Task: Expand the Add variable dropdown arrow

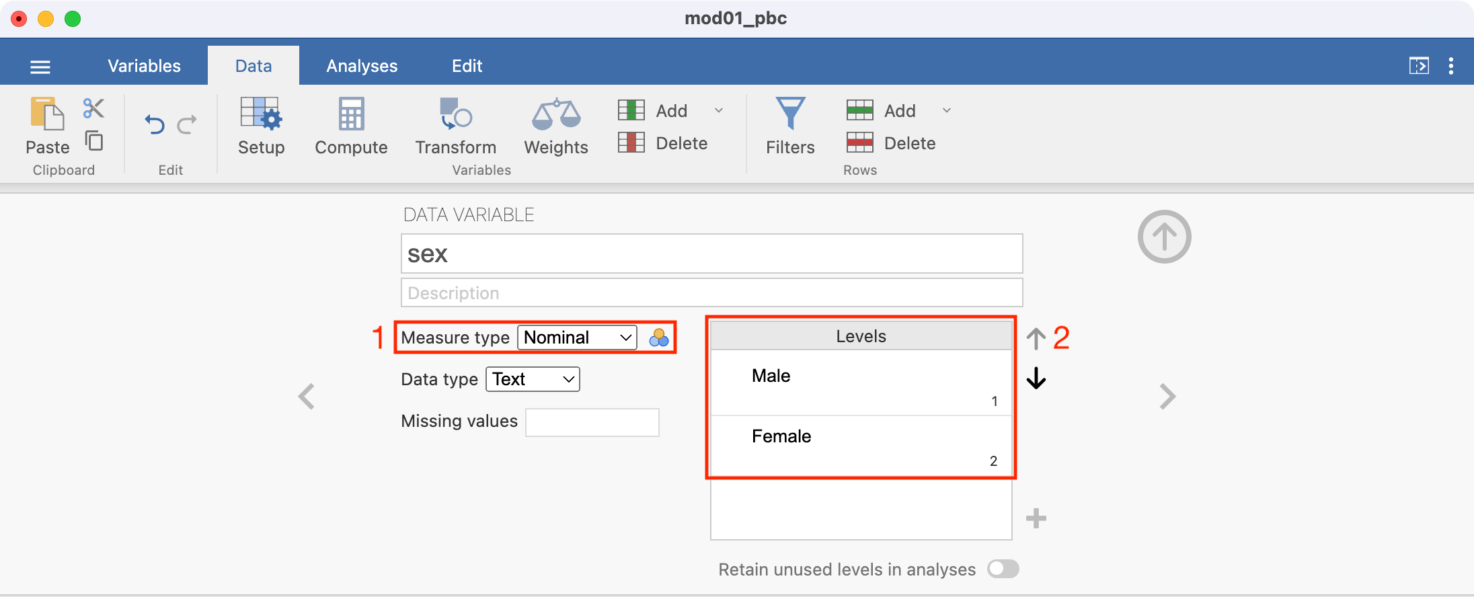Action: [719, 110]
